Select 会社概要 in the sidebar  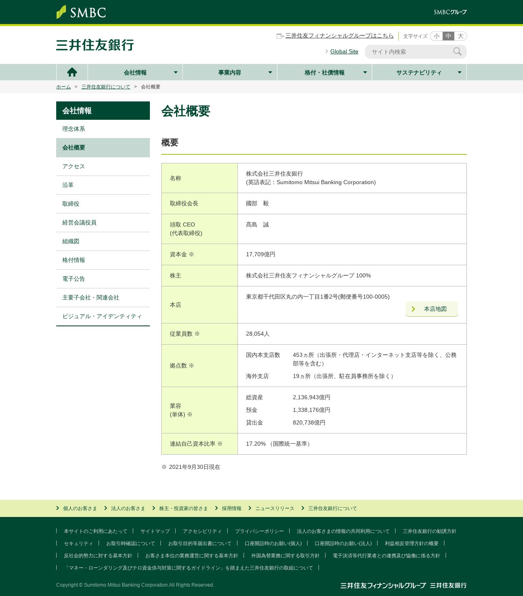[103, 147]
